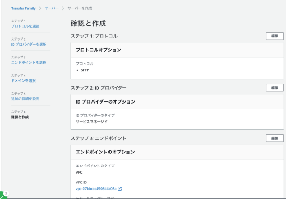Click the SFTP protocol entry
Image resolution: width=286 pixels, height=199 pixels.
pos(85,70)
